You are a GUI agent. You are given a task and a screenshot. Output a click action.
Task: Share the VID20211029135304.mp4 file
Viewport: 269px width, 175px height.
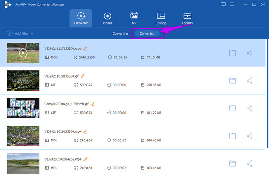coord(250,136)
